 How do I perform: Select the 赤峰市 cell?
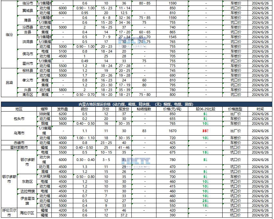coord(19,143)
